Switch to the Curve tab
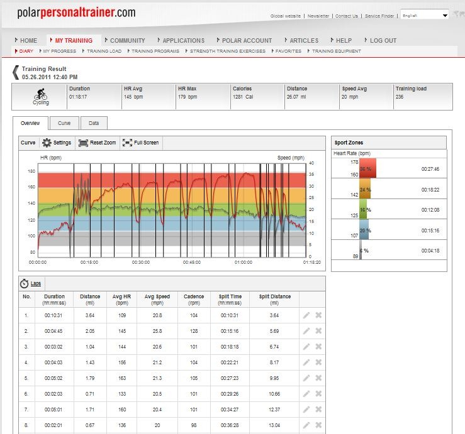 [x=64, y=123]
